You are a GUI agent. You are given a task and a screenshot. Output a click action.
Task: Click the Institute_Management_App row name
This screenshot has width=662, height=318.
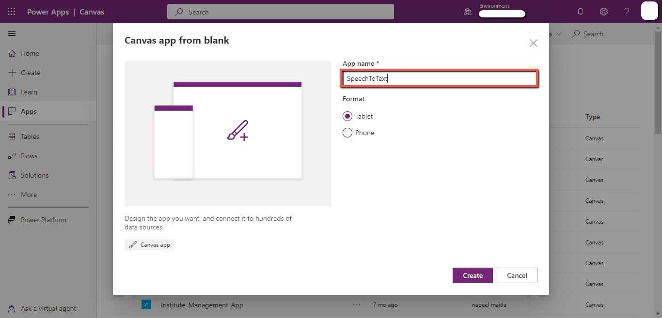202,305
